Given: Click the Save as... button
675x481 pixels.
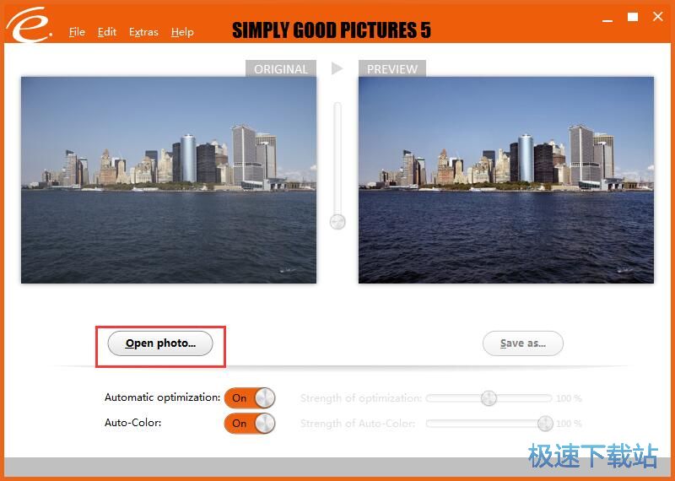Looking at the screenshot, I should [523, 343].
